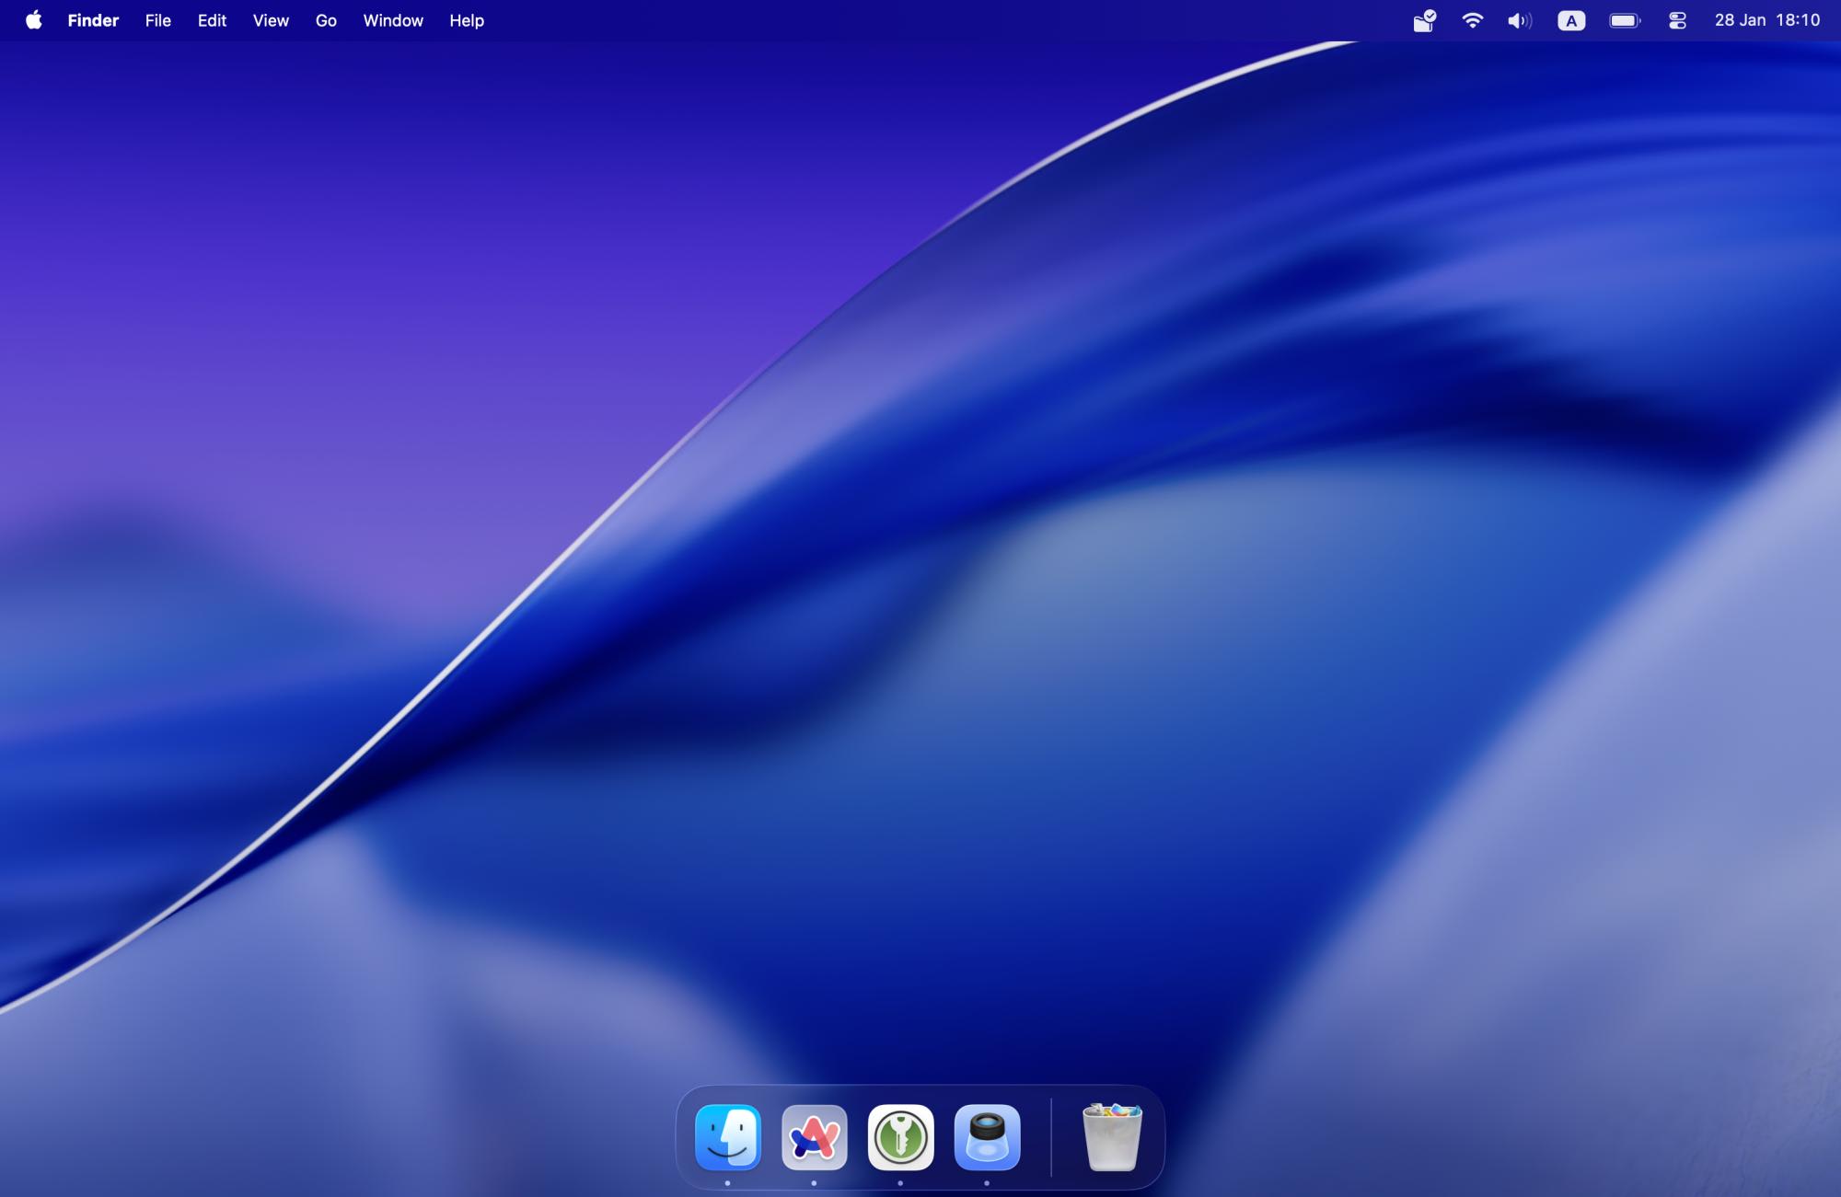Viewport: 1841px width, 1197px height.
Task: Click the folder sync checkmark status icon
Action: click(x=1424, y=20)
